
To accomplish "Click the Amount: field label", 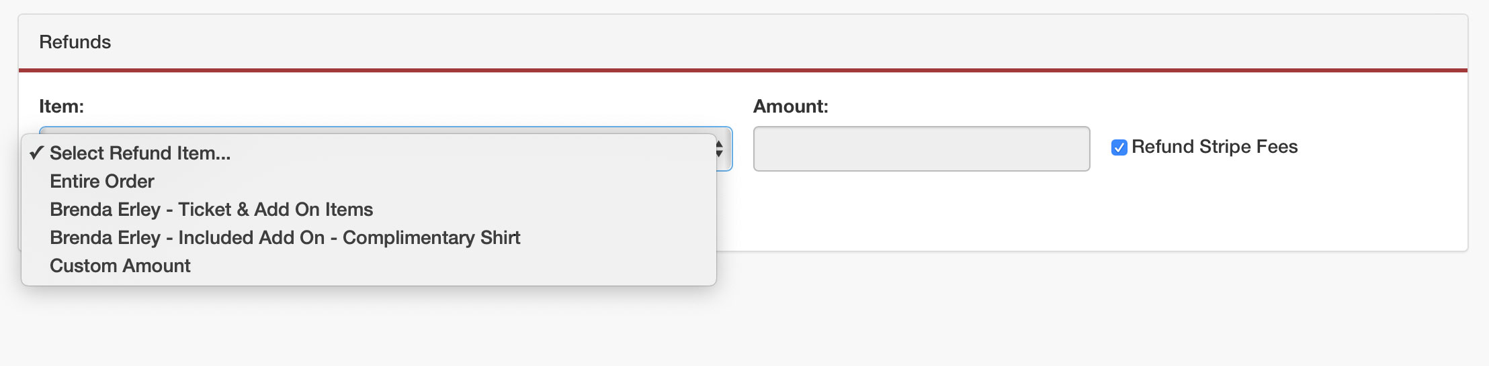I will pos(790,107).
